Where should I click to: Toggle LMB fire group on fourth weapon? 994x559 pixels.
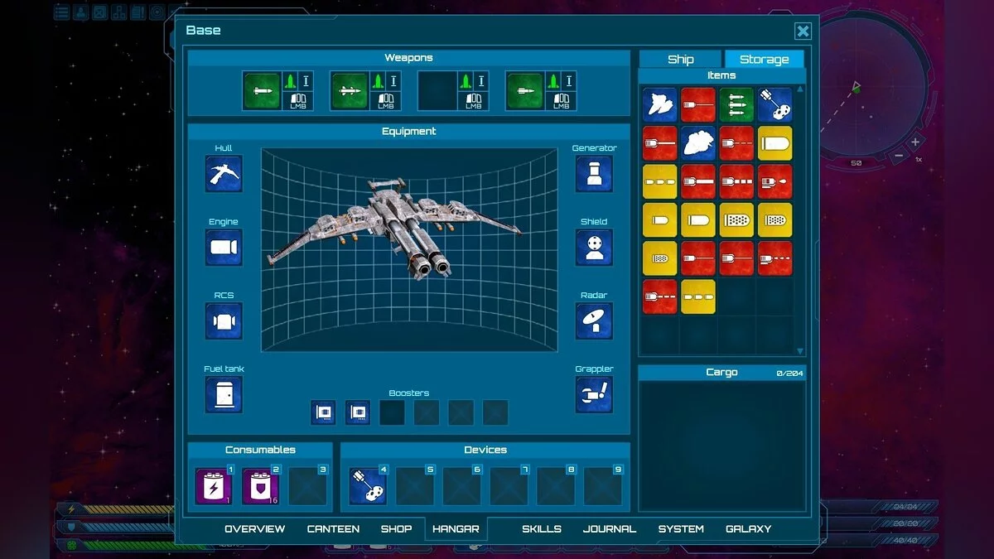click(562, 101)
